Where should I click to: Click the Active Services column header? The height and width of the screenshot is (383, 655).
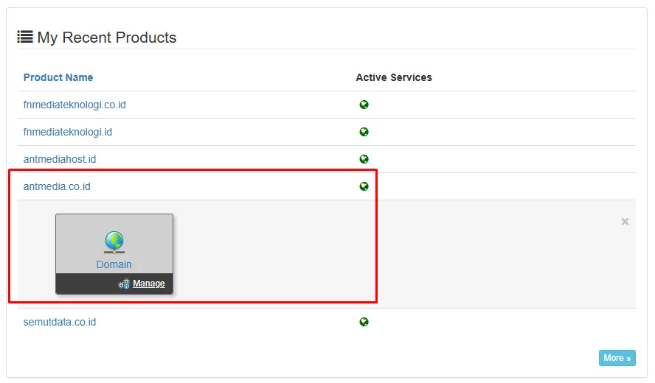click(394, 77)
